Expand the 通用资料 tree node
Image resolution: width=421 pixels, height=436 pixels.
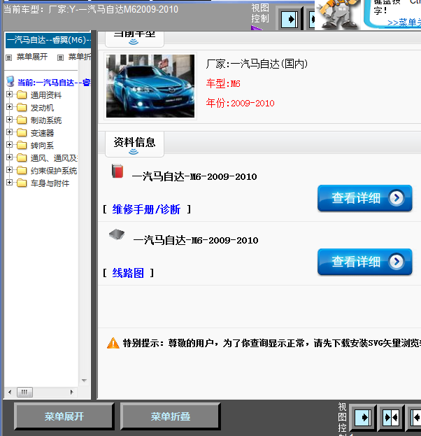(x=10, y=94)
